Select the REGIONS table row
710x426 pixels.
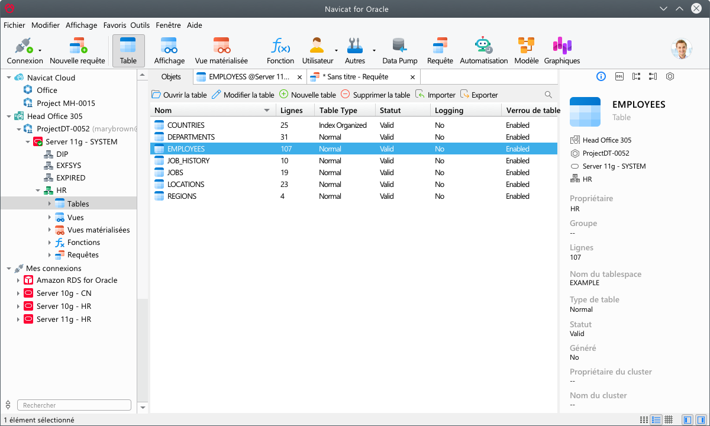coord(354,196)
